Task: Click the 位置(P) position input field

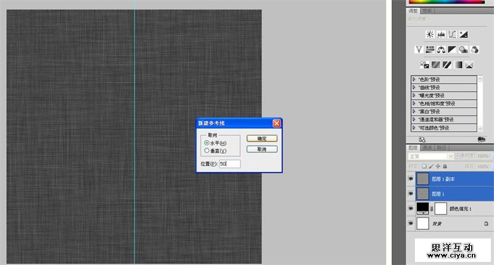Action: pyautogui.click(x=230, y=163)
